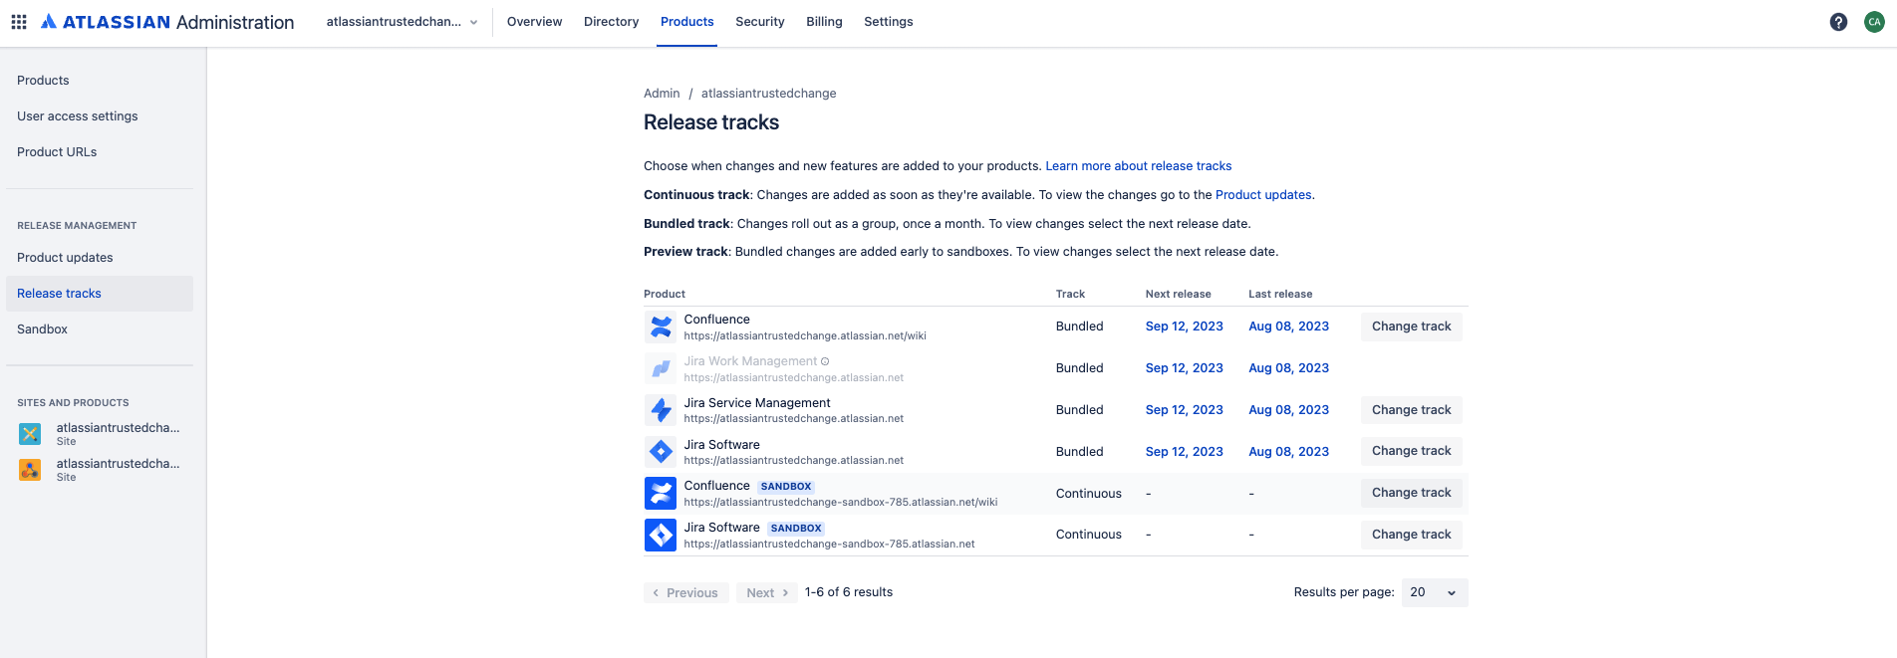
Task: Click the info icon beside Jira Work Management
Action: 825,361
